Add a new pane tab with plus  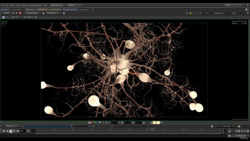click(93, 9)
